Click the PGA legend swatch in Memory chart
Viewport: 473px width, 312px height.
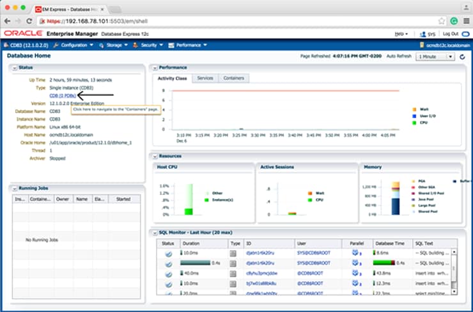click(414, 182)
